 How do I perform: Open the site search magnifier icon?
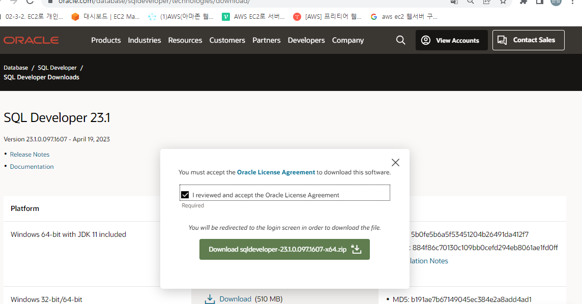click(x=400, y=40)
